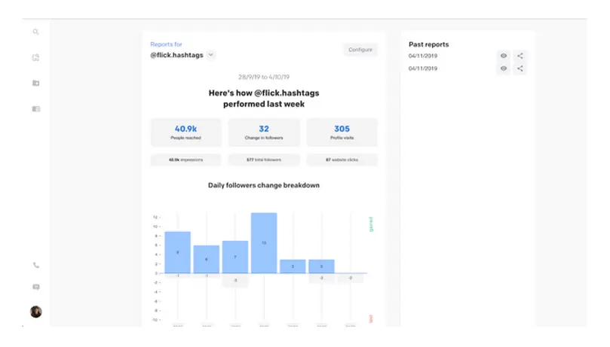Screen dimensions: 610x347
Task: Click the 87 website clicks pill
Action: coord(342,160)
